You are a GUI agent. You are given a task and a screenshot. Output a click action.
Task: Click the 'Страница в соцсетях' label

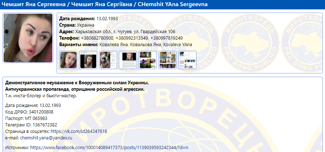[x=27, y=131]
